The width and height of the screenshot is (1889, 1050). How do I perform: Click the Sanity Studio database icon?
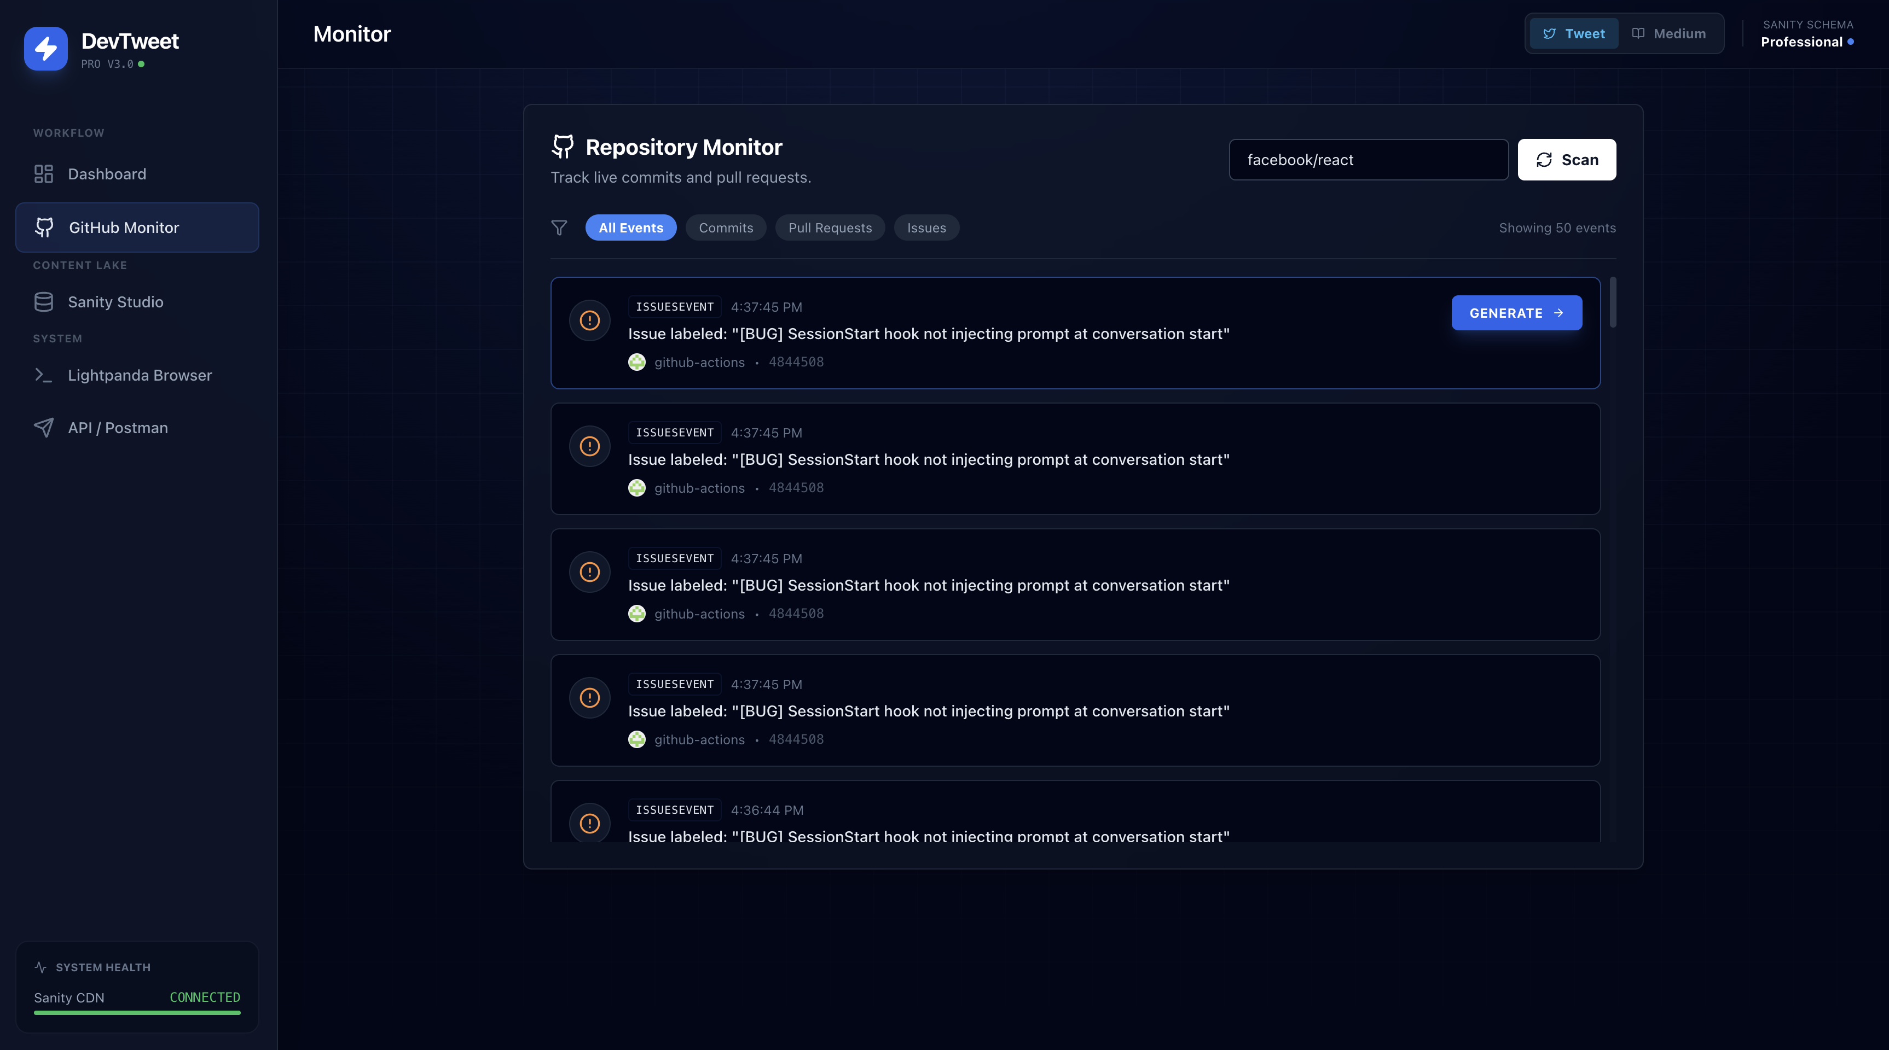pyautogui.click(x=43, y=302)
